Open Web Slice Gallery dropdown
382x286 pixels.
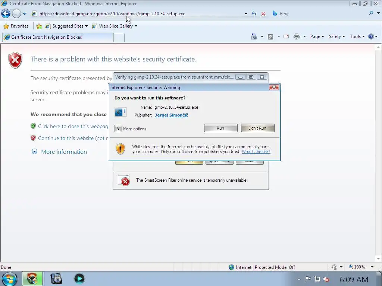(115, 26)
